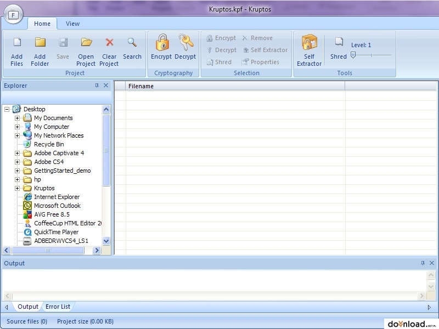Click Explorer horizontal scroll-left arrow
The image size is (439, 329).
point(7,250)
